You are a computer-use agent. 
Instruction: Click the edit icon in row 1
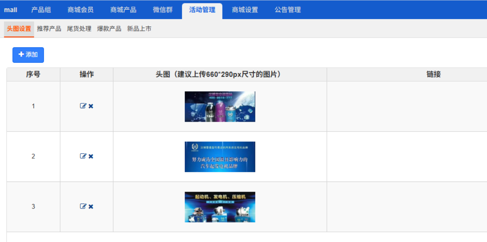click(x=83, y=106)
